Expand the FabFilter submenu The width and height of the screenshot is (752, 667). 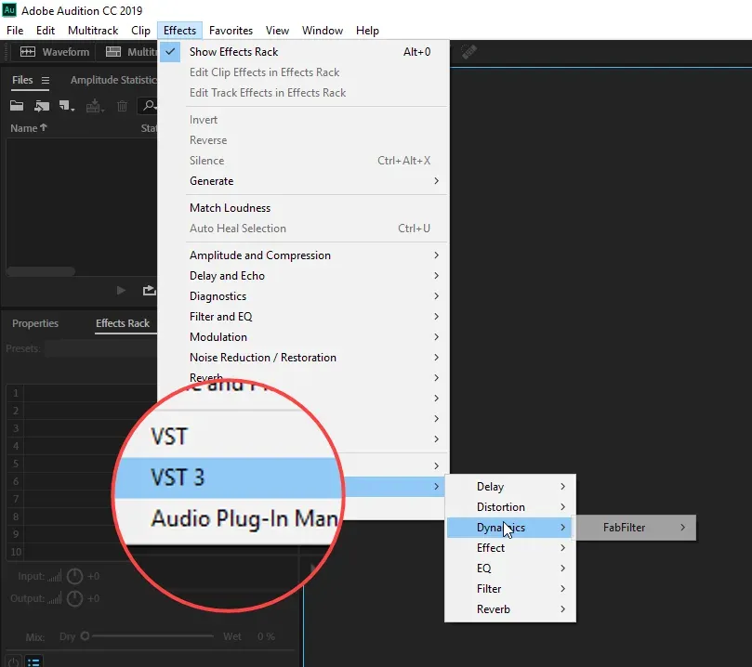click(x=637, y=528)
